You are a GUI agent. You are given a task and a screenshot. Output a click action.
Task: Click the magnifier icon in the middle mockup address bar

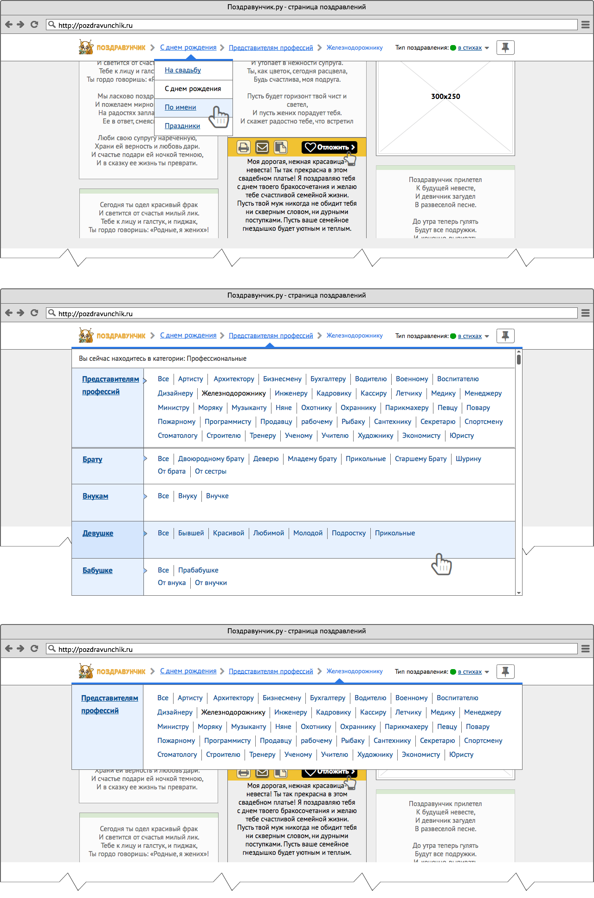pyautogui.click(x=52, y=313)
